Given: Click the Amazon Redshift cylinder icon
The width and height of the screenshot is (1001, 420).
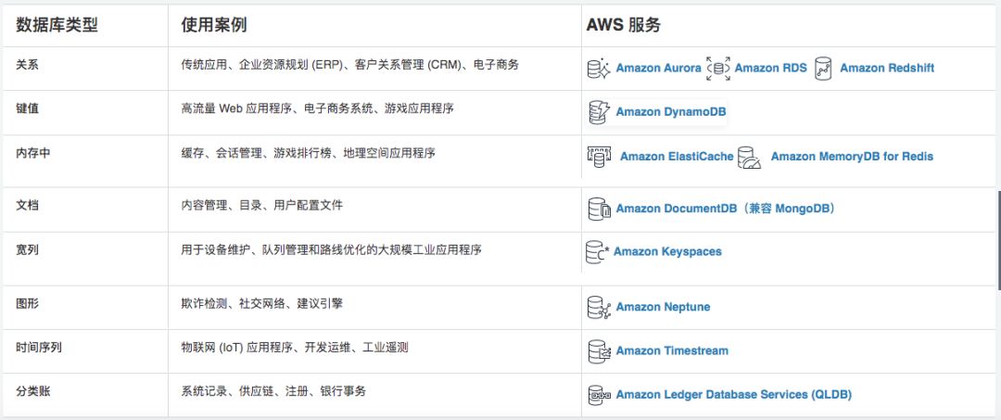Looking at the screenshot, I should point(823,69).
